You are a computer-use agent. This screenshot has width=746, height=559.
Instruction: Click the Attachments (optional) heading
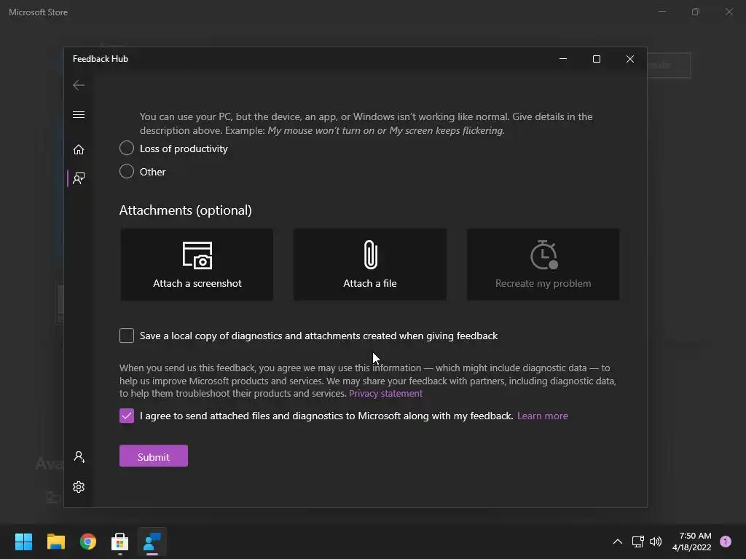point(186,210)
